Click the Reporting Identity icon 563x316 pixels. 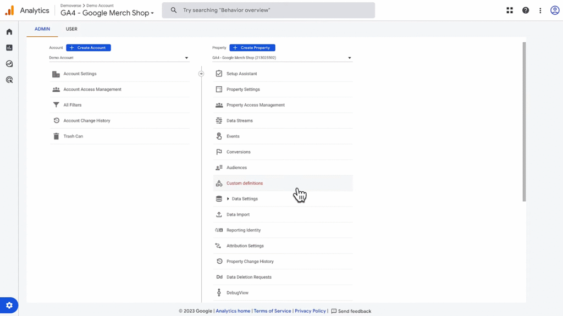(x=219, y=230)
